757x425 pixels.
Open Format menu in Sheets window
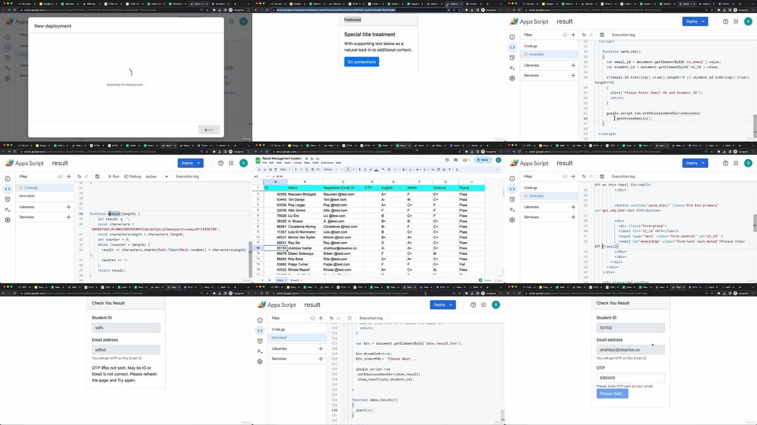[298, 163]
